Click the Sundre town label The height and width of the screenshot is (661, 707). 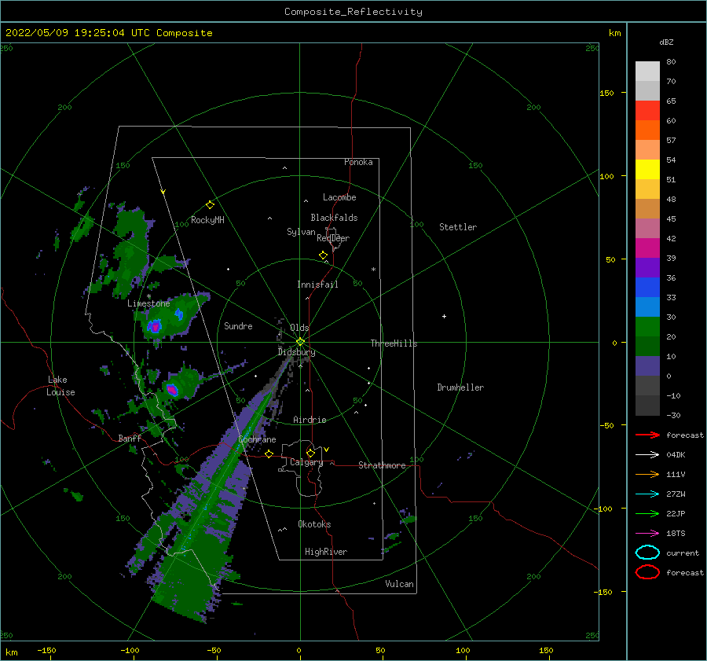pos(238,325)
